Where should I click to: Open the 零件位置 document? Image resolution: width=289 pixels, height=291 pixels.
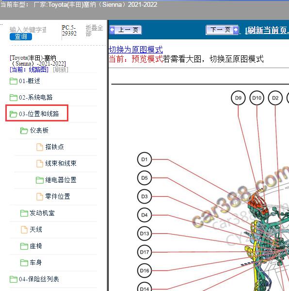tap(58, 196)
